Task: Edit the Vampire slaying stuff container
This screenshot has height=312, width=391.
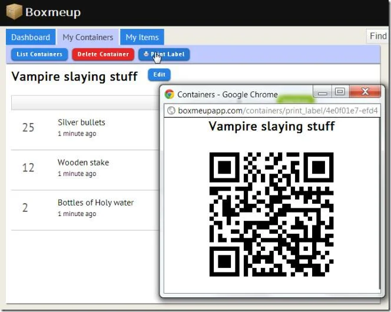Action: 159,75
